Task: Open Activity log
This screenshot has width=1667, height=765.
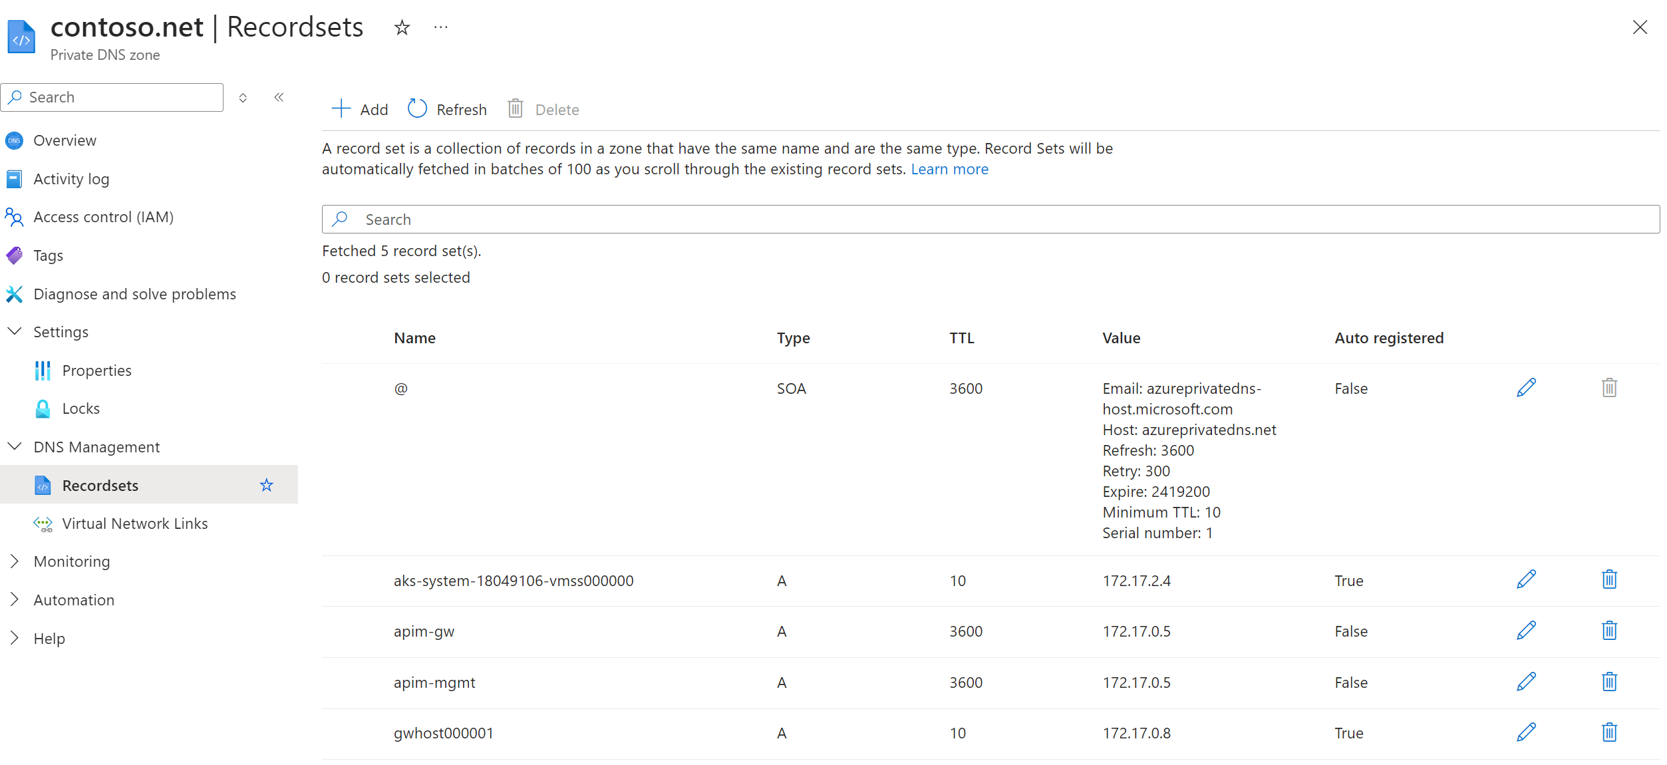Action: (71, 179)
